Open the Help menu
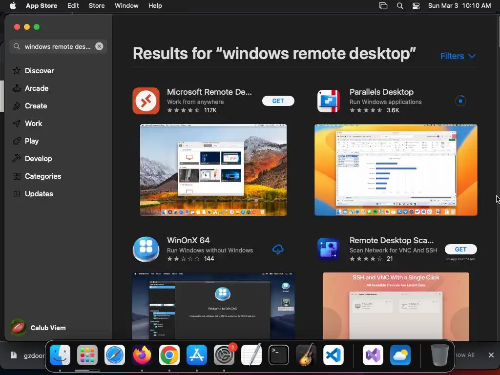 pyautogui.click(x=155, y=6)
